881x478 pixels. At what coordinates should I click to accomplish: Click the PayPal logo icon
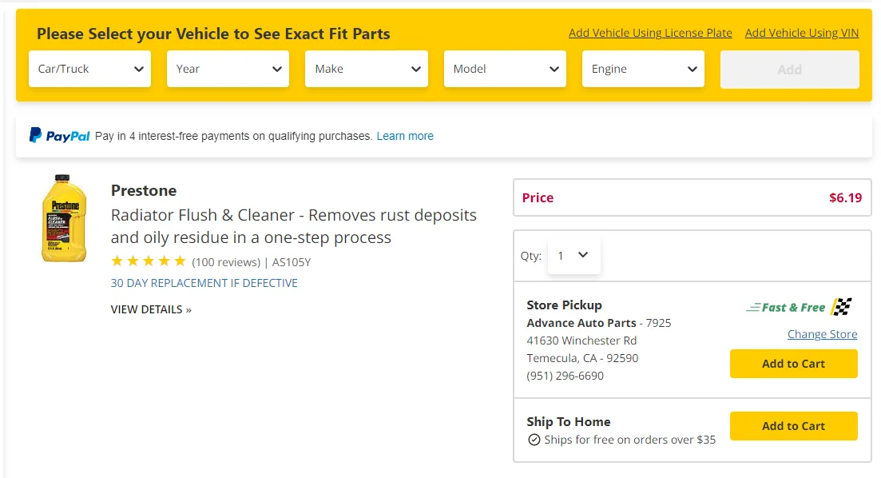59,136
